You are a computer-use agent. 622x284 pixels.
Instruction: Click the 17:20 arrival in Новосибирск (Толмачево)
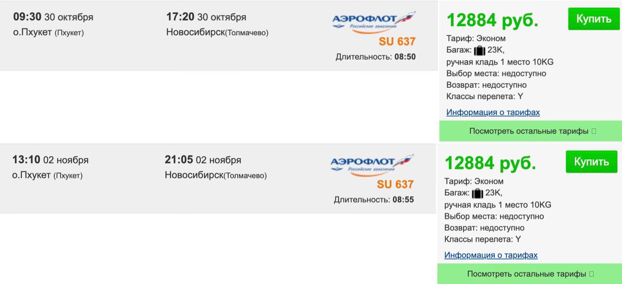pos(206,17)
